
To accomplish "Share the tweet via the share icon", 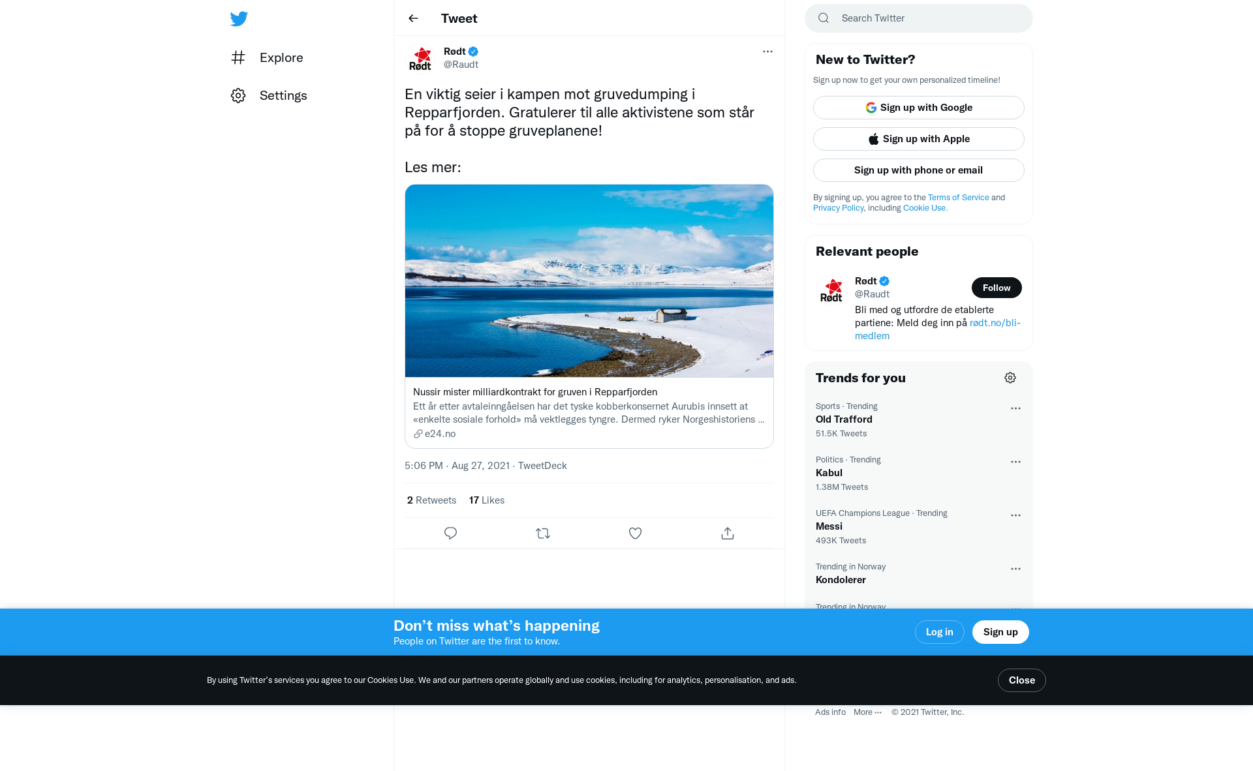I will pos(728,534).
